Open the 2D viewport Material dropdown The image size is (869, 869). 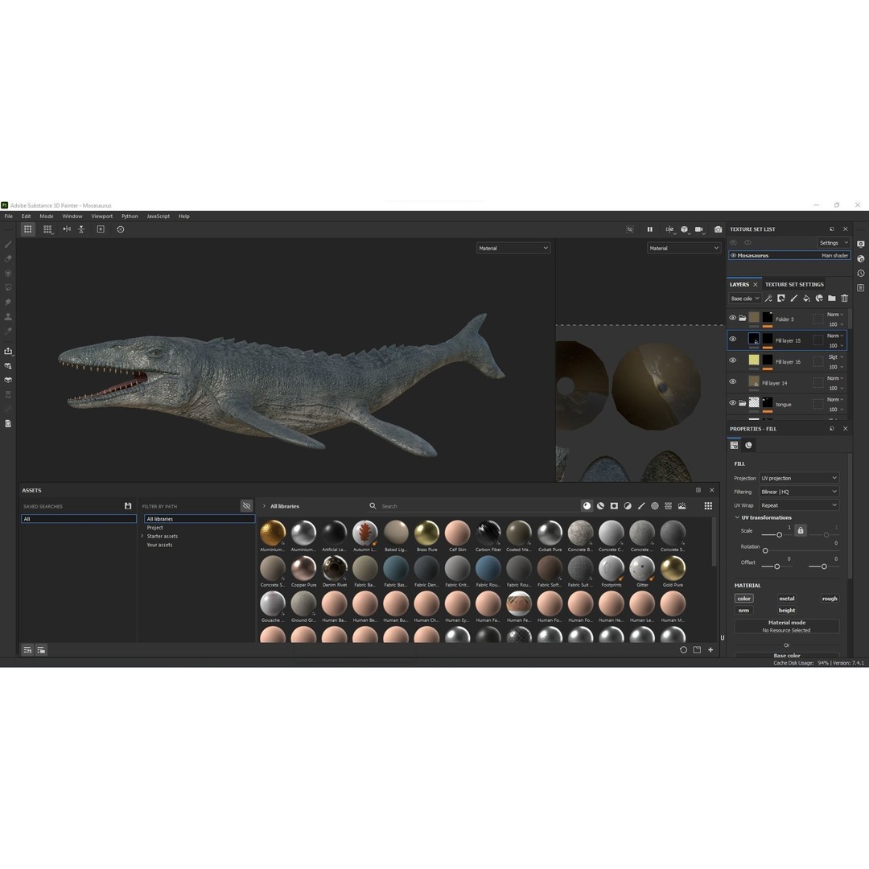coord(684,249)
